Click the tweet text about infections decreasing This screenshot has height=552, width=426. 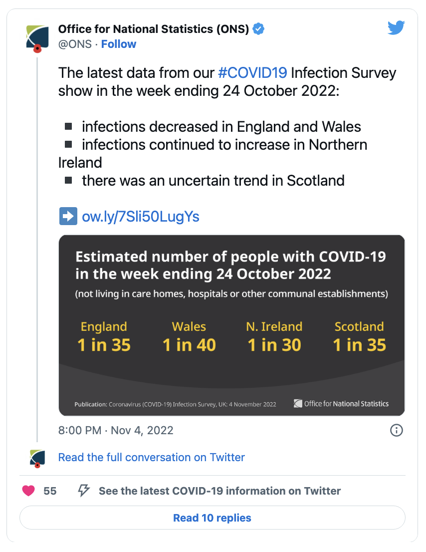click(x=221, y=127)
